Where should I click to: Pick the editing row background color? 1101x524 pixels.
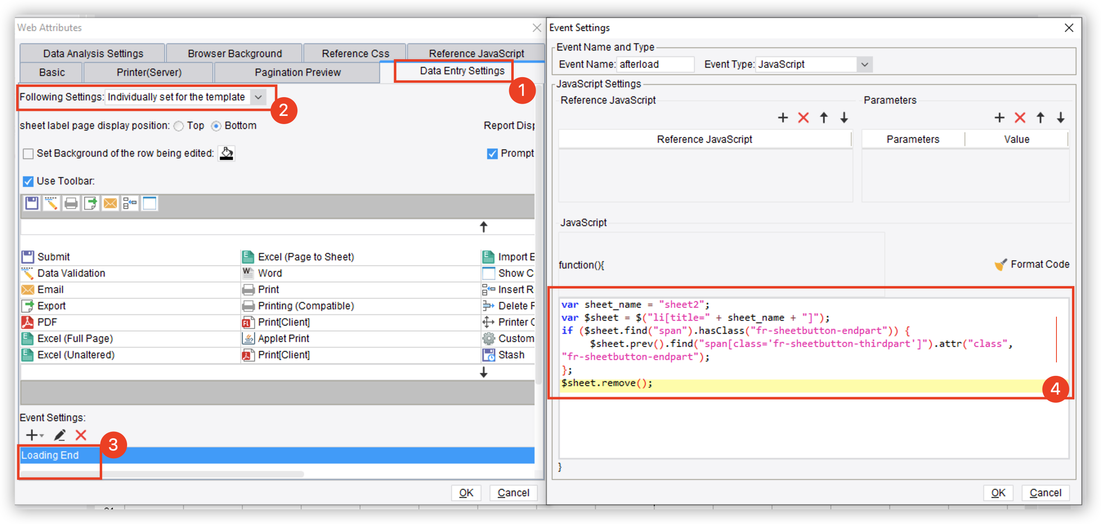click(x=226, y=153)
